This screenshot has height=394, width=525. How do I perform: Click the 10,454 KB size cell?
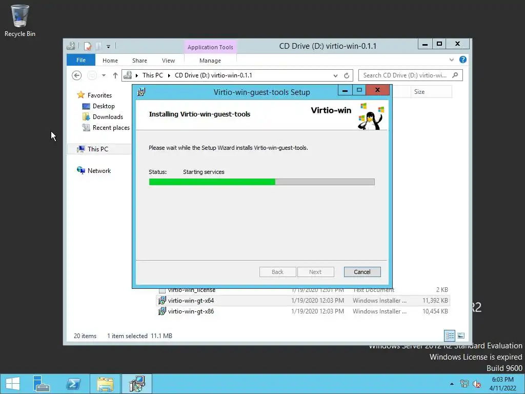pos(435,311)
